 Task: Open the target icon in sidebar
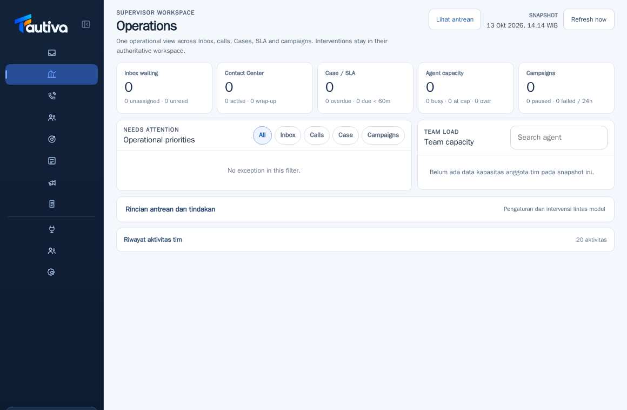(x=51, y=139)
